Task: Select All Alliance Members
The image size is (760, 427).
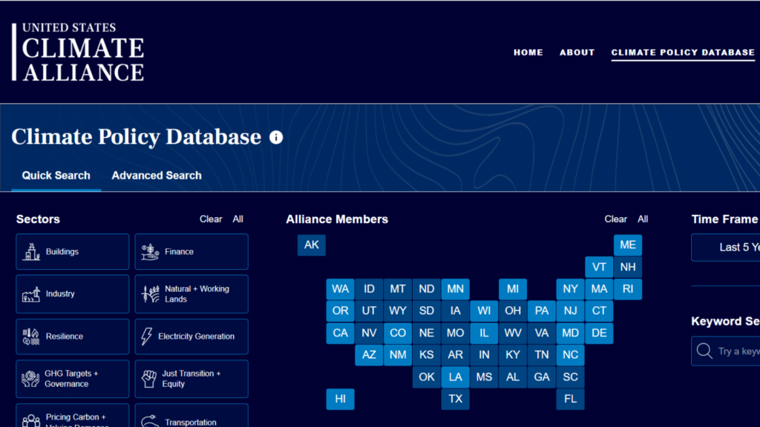Action: (643, 219)
